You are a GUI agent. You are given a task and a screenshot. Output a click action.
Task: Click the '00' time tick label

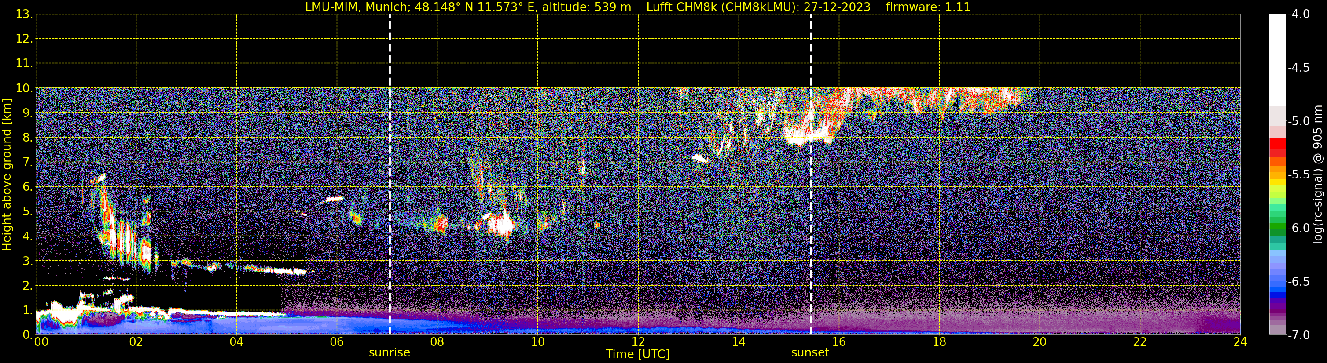pos(41,342)
